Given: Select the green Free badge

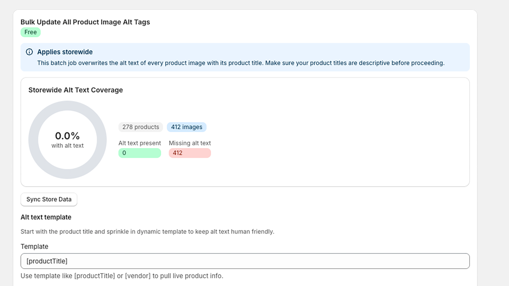Looking at the screenshot, I should pyautogui.click(x=30, y=32).
